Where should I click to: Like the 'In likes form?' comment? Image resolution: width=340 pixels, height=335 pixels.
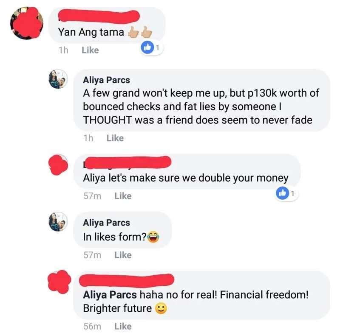[123, 255]
